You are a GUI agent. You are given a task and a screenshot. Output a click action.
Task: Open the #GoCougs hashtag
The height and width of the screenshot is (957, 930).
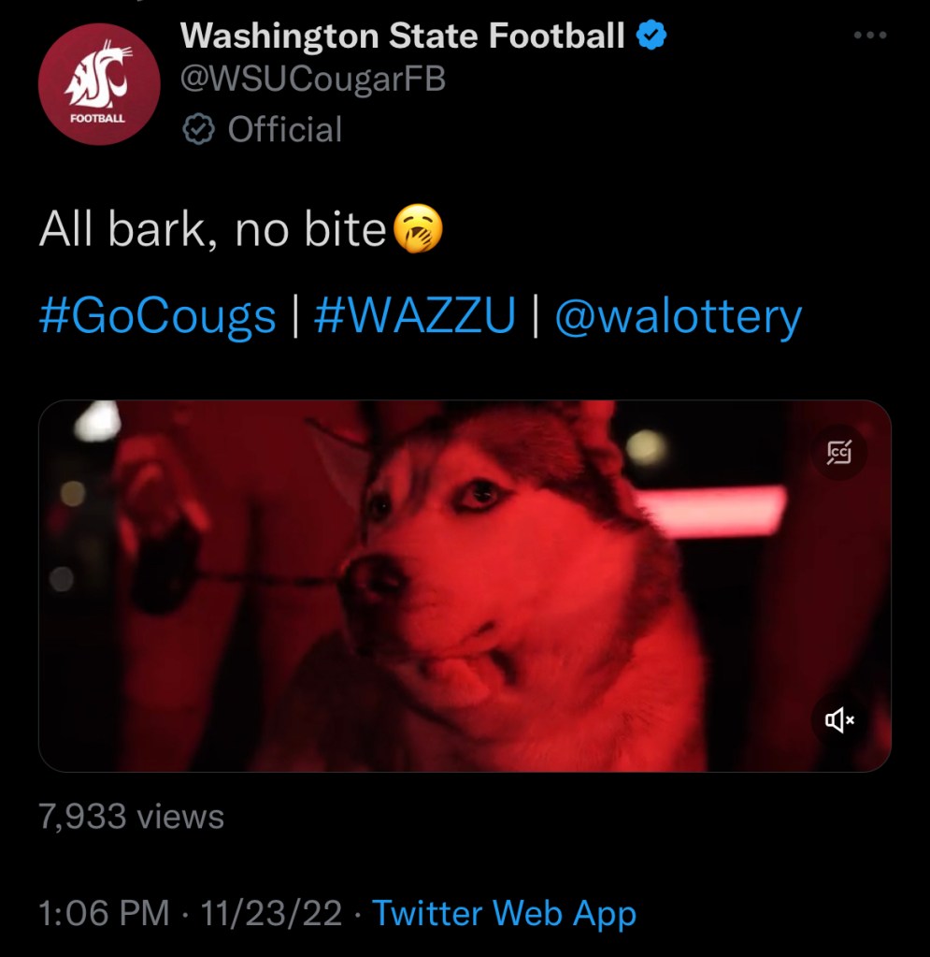pos(158,316)
